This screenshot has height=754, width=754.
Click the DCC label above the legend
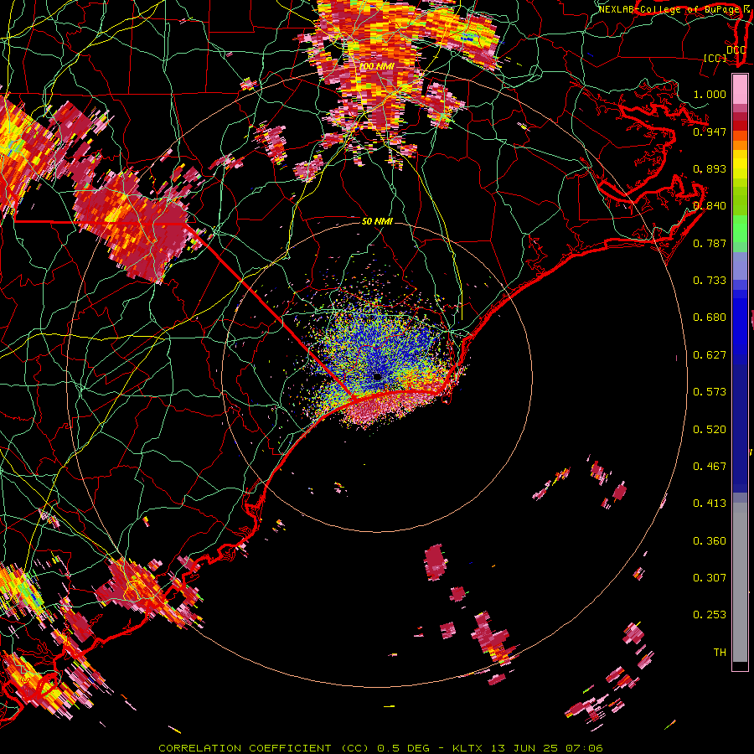pyautogui.click(x=736, y=49)
